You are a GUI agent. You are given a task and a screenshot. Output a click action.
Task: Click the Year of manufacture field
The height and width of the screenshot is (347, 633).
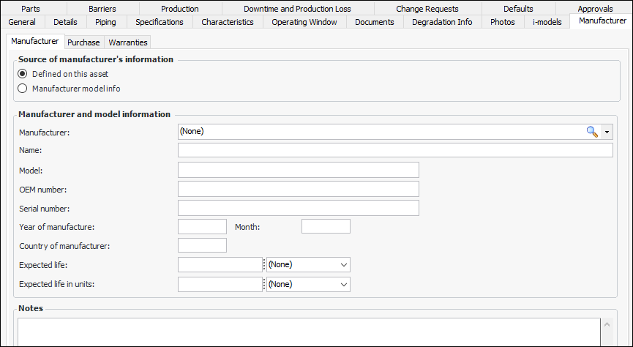(202, 227)
